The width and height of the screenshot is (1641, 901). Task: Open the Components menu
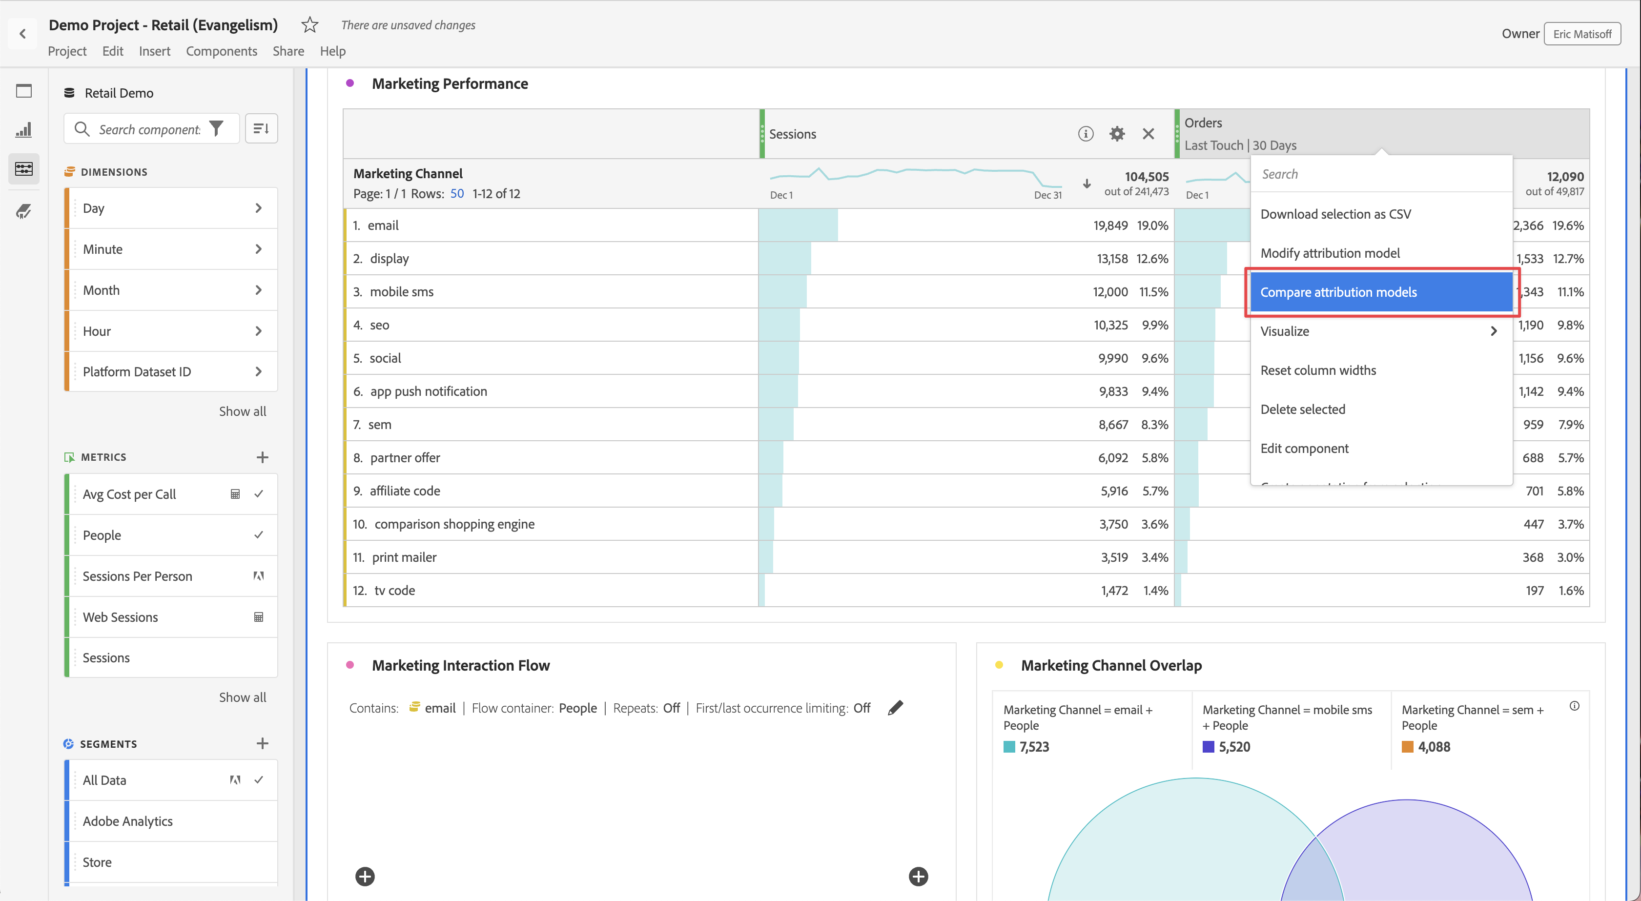[221, 51]
